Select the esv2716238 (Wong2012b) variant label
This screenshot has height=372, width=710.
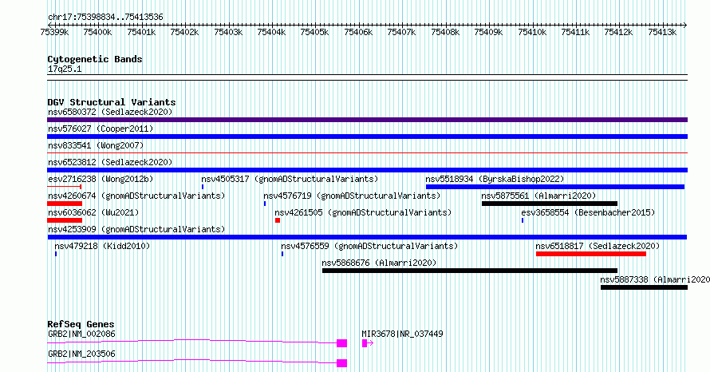(x=101, y=179)
